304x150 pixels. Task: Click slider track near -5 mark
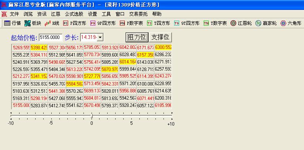click(x=51, y=116)
